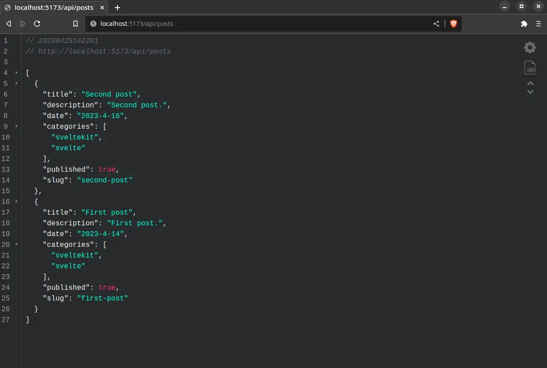
Task: Click "svelte" on line 11
Action: 68,148
